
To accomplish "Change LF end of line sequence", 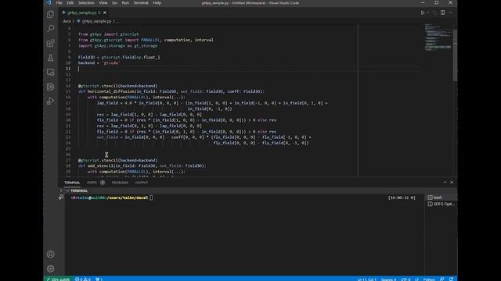I will (x=416, y=279).
